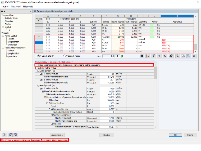Collapse 'Horní povrch (-z)' group
This screenshot has height=151, width=201.
tap(38, 86)
